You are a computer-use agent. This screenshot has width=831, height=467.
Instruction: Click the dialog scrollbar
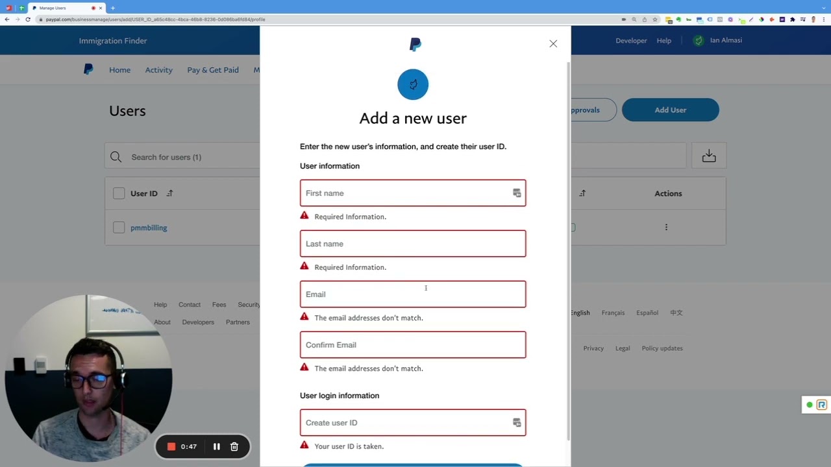(x=569, y=252)
